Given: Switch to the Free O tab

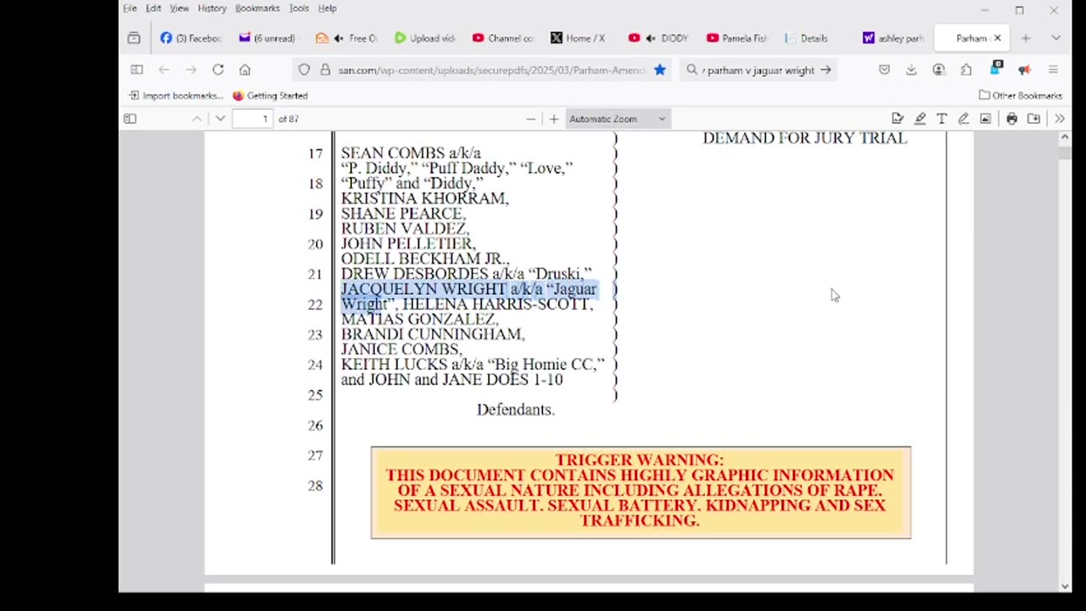Looking at the screenshot, I should [346, 38].
